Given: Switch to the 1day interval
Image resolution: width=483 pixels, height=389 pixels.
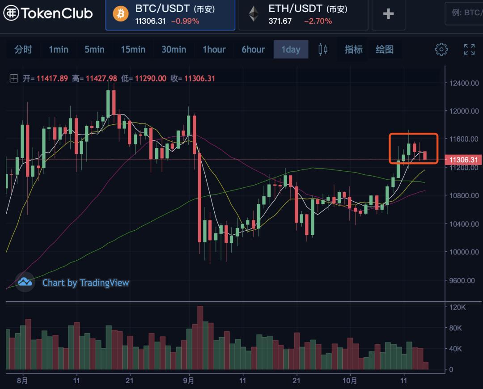Looking at the screenshot, I should pyautogui.click(x=291, y=49).
